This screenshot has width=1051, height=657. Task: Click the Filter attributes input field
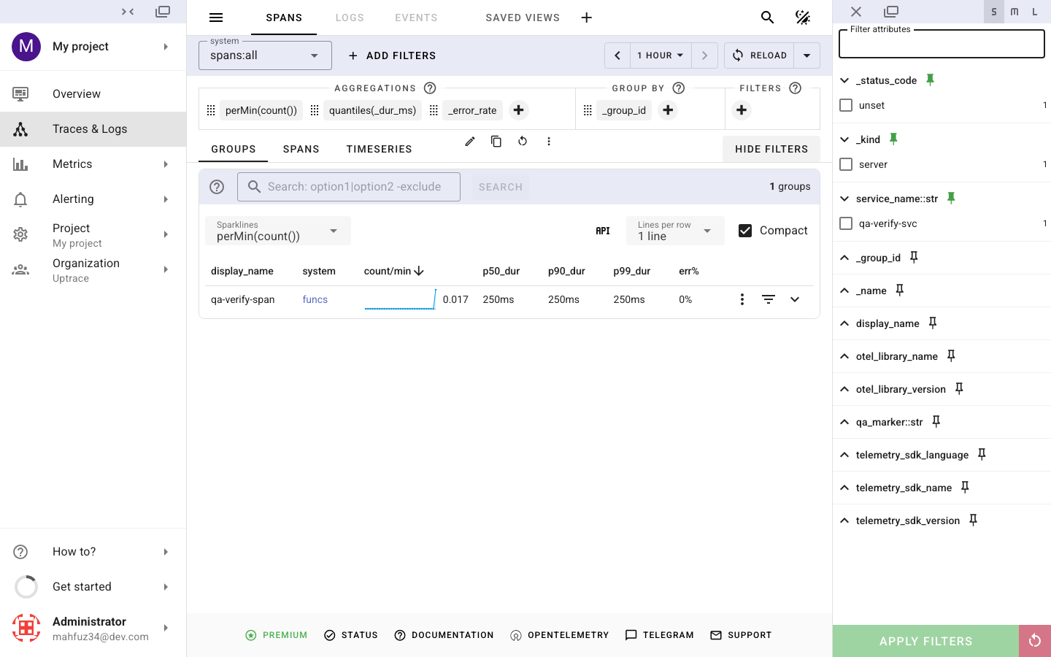942,44
